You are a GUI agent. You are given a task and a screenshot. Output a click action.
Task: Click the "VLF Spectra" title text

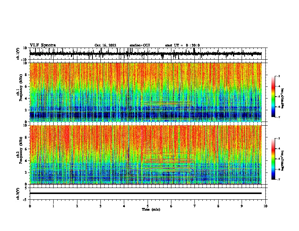(43, 45)
